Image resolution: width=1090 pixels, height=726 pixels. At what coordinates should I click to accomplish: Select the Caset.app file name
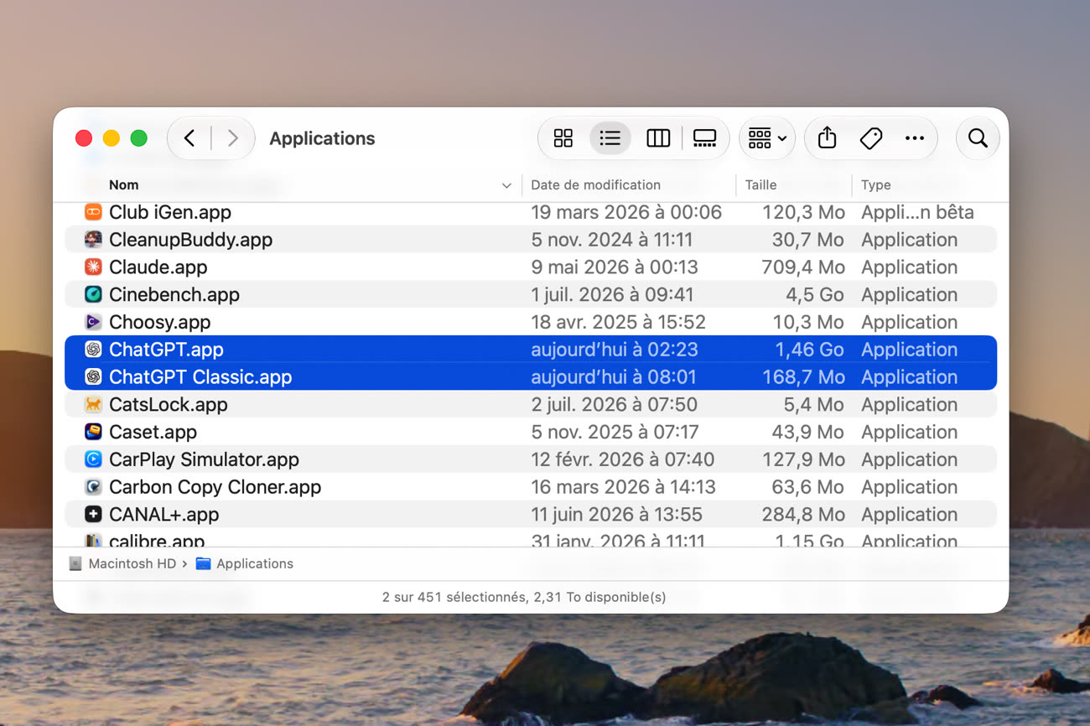153,432
